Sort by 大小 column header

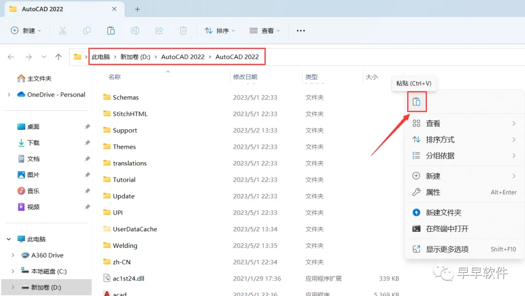click(x=372, y=77)
